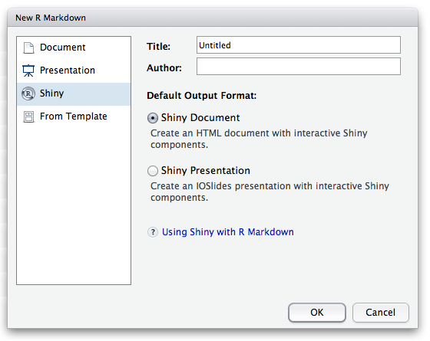Click the Document page icon
The image size is (430, 341).
28,48
